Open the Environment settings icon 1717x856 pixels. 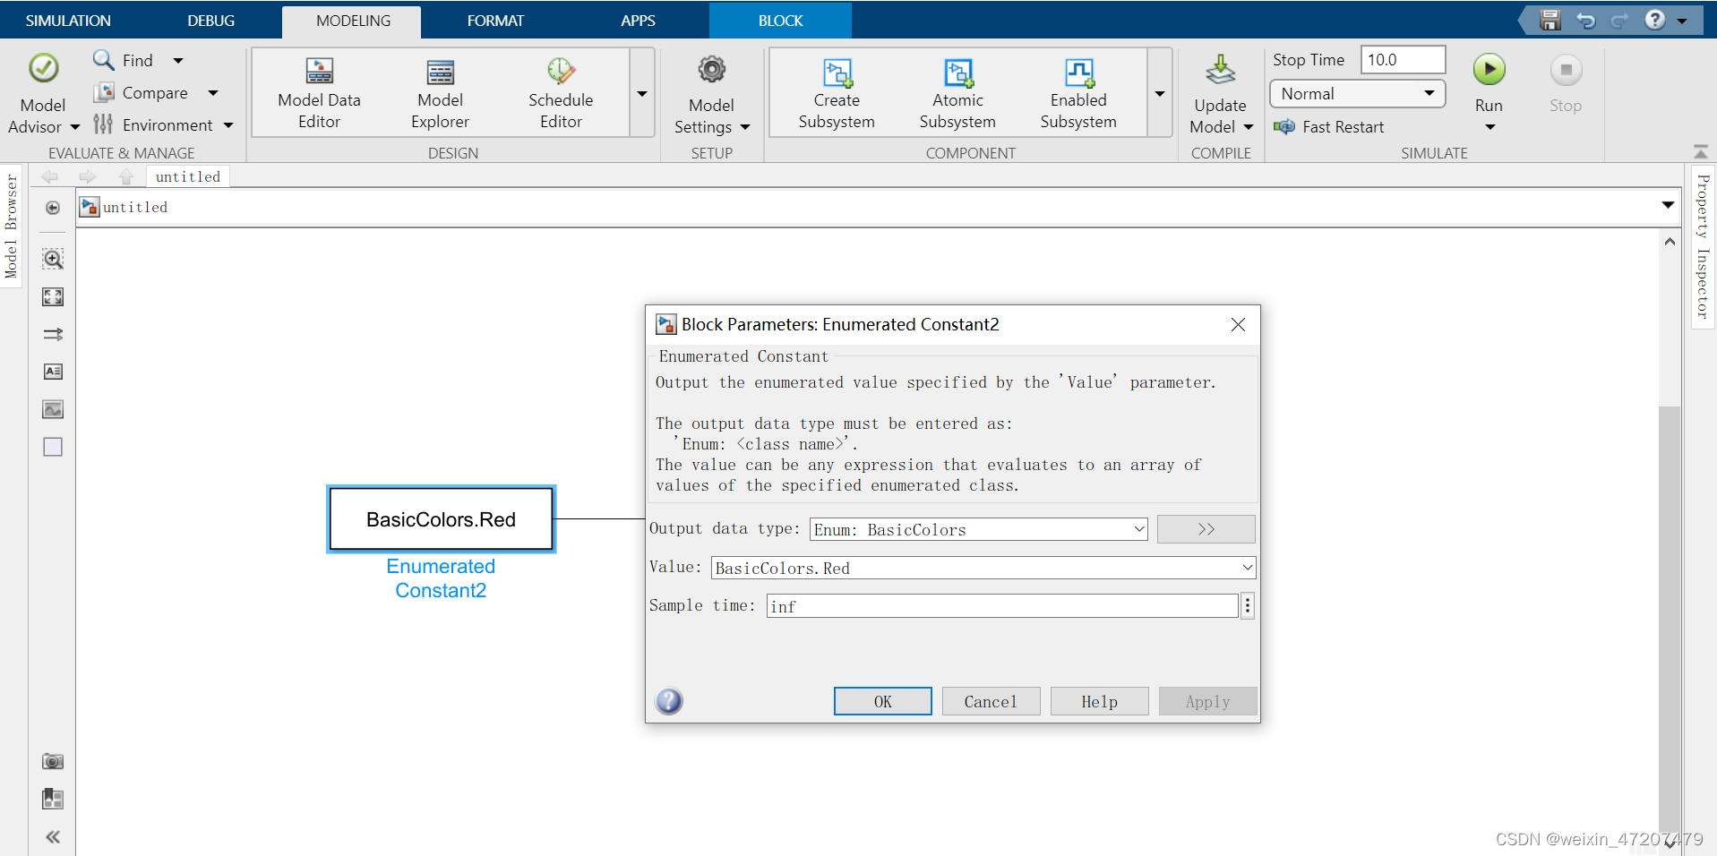tap(103, 124)
